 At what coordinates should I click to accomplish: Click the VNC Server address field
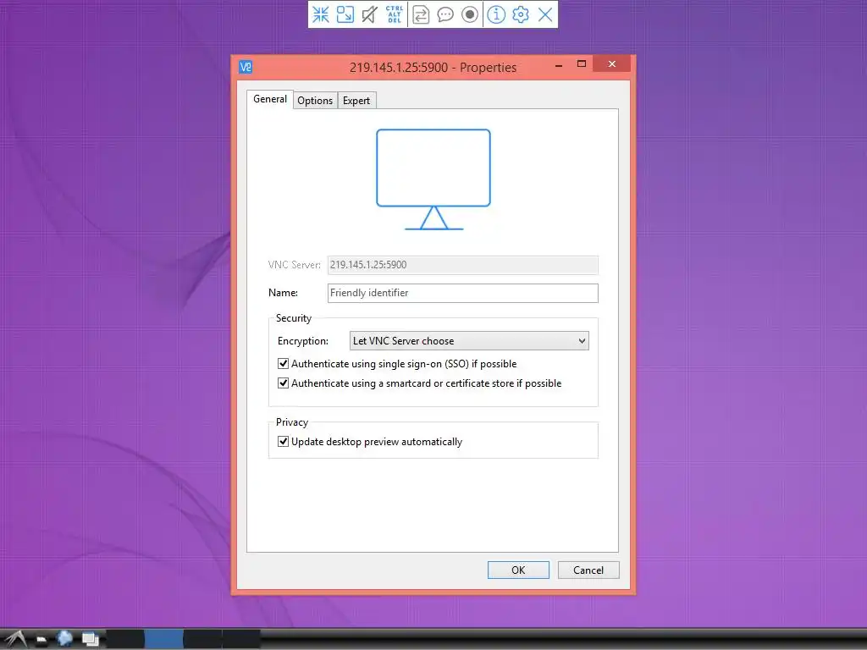(x=463, y=265)
